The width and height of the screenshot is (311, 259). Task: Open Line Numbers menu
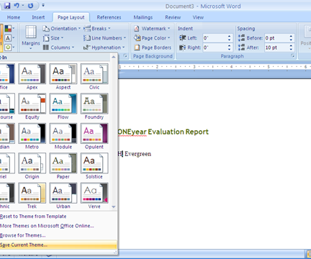click(x=104, y=38)
